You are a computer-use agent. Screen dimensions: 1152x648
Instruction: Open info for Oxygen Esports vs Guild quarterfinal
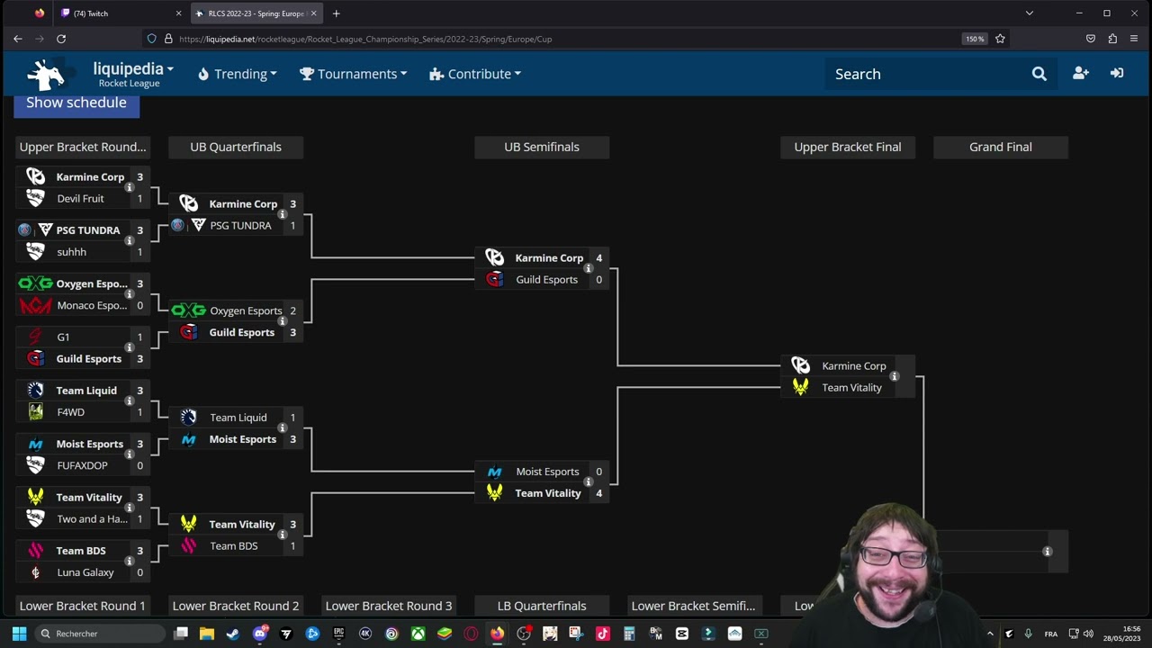(x=282, y=321)
